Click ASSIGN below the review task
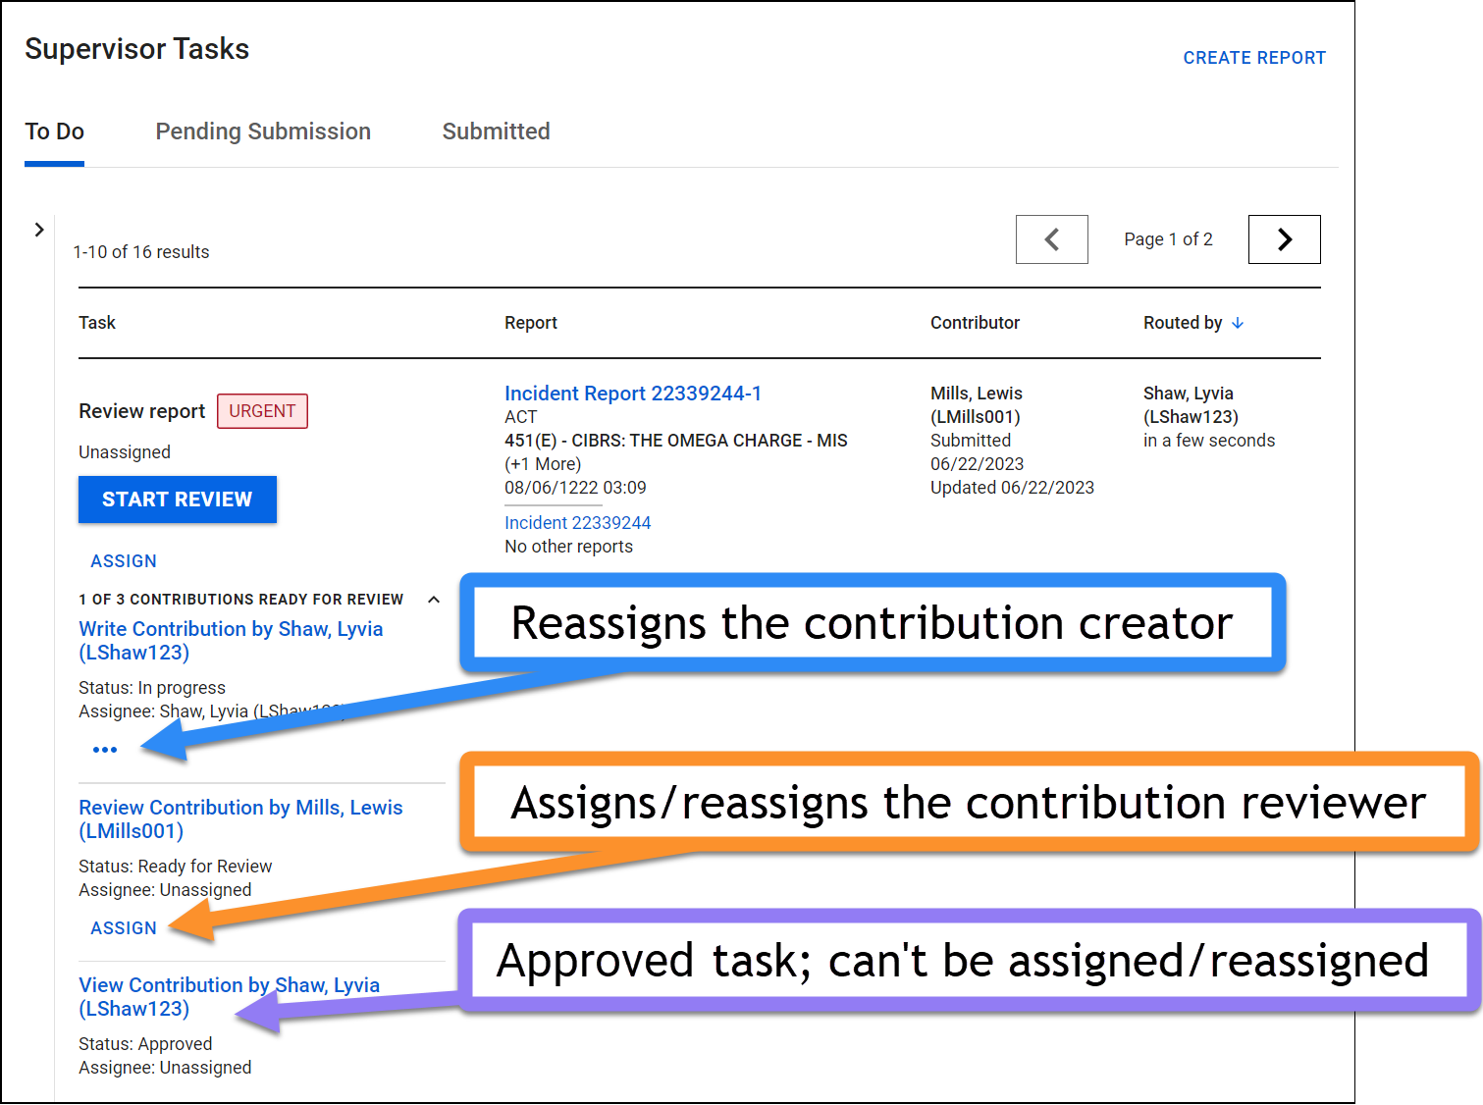This screenshot has width=1483, height=1105. tap(123, 560)
